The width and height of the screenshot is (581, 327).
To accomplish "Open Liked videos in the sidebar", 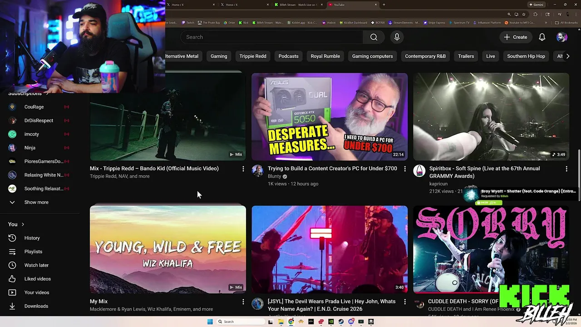I will pyautogui.click(x=40, y=279).
